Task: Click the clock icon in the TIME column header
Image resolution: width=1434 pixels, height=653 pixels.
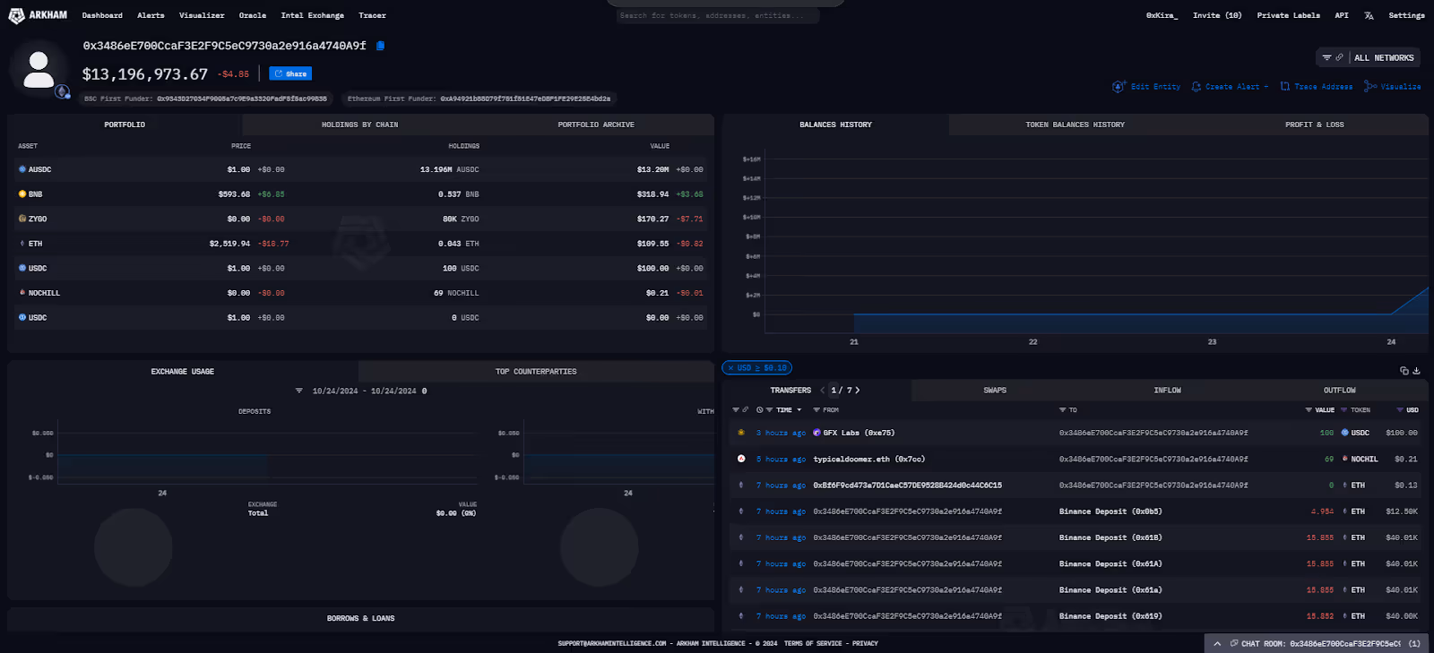Action: tap(759, 410)
